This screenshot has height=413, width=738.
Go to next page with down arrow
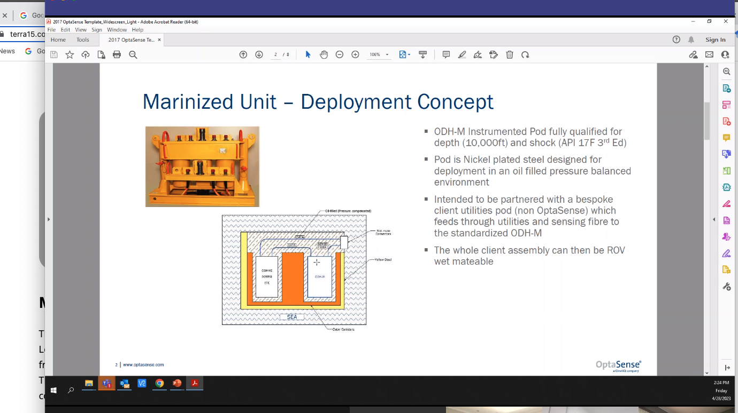click(259, 54)
